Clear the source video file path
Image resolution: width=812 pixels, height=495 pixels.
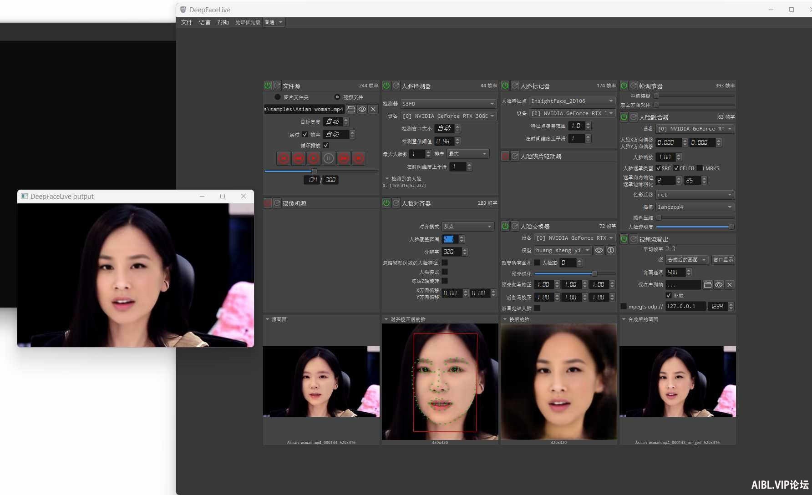(x=373, y=109)
